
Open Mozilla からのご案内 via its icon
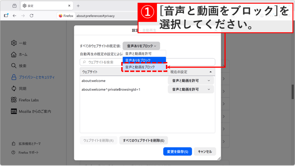pos(14,111)
